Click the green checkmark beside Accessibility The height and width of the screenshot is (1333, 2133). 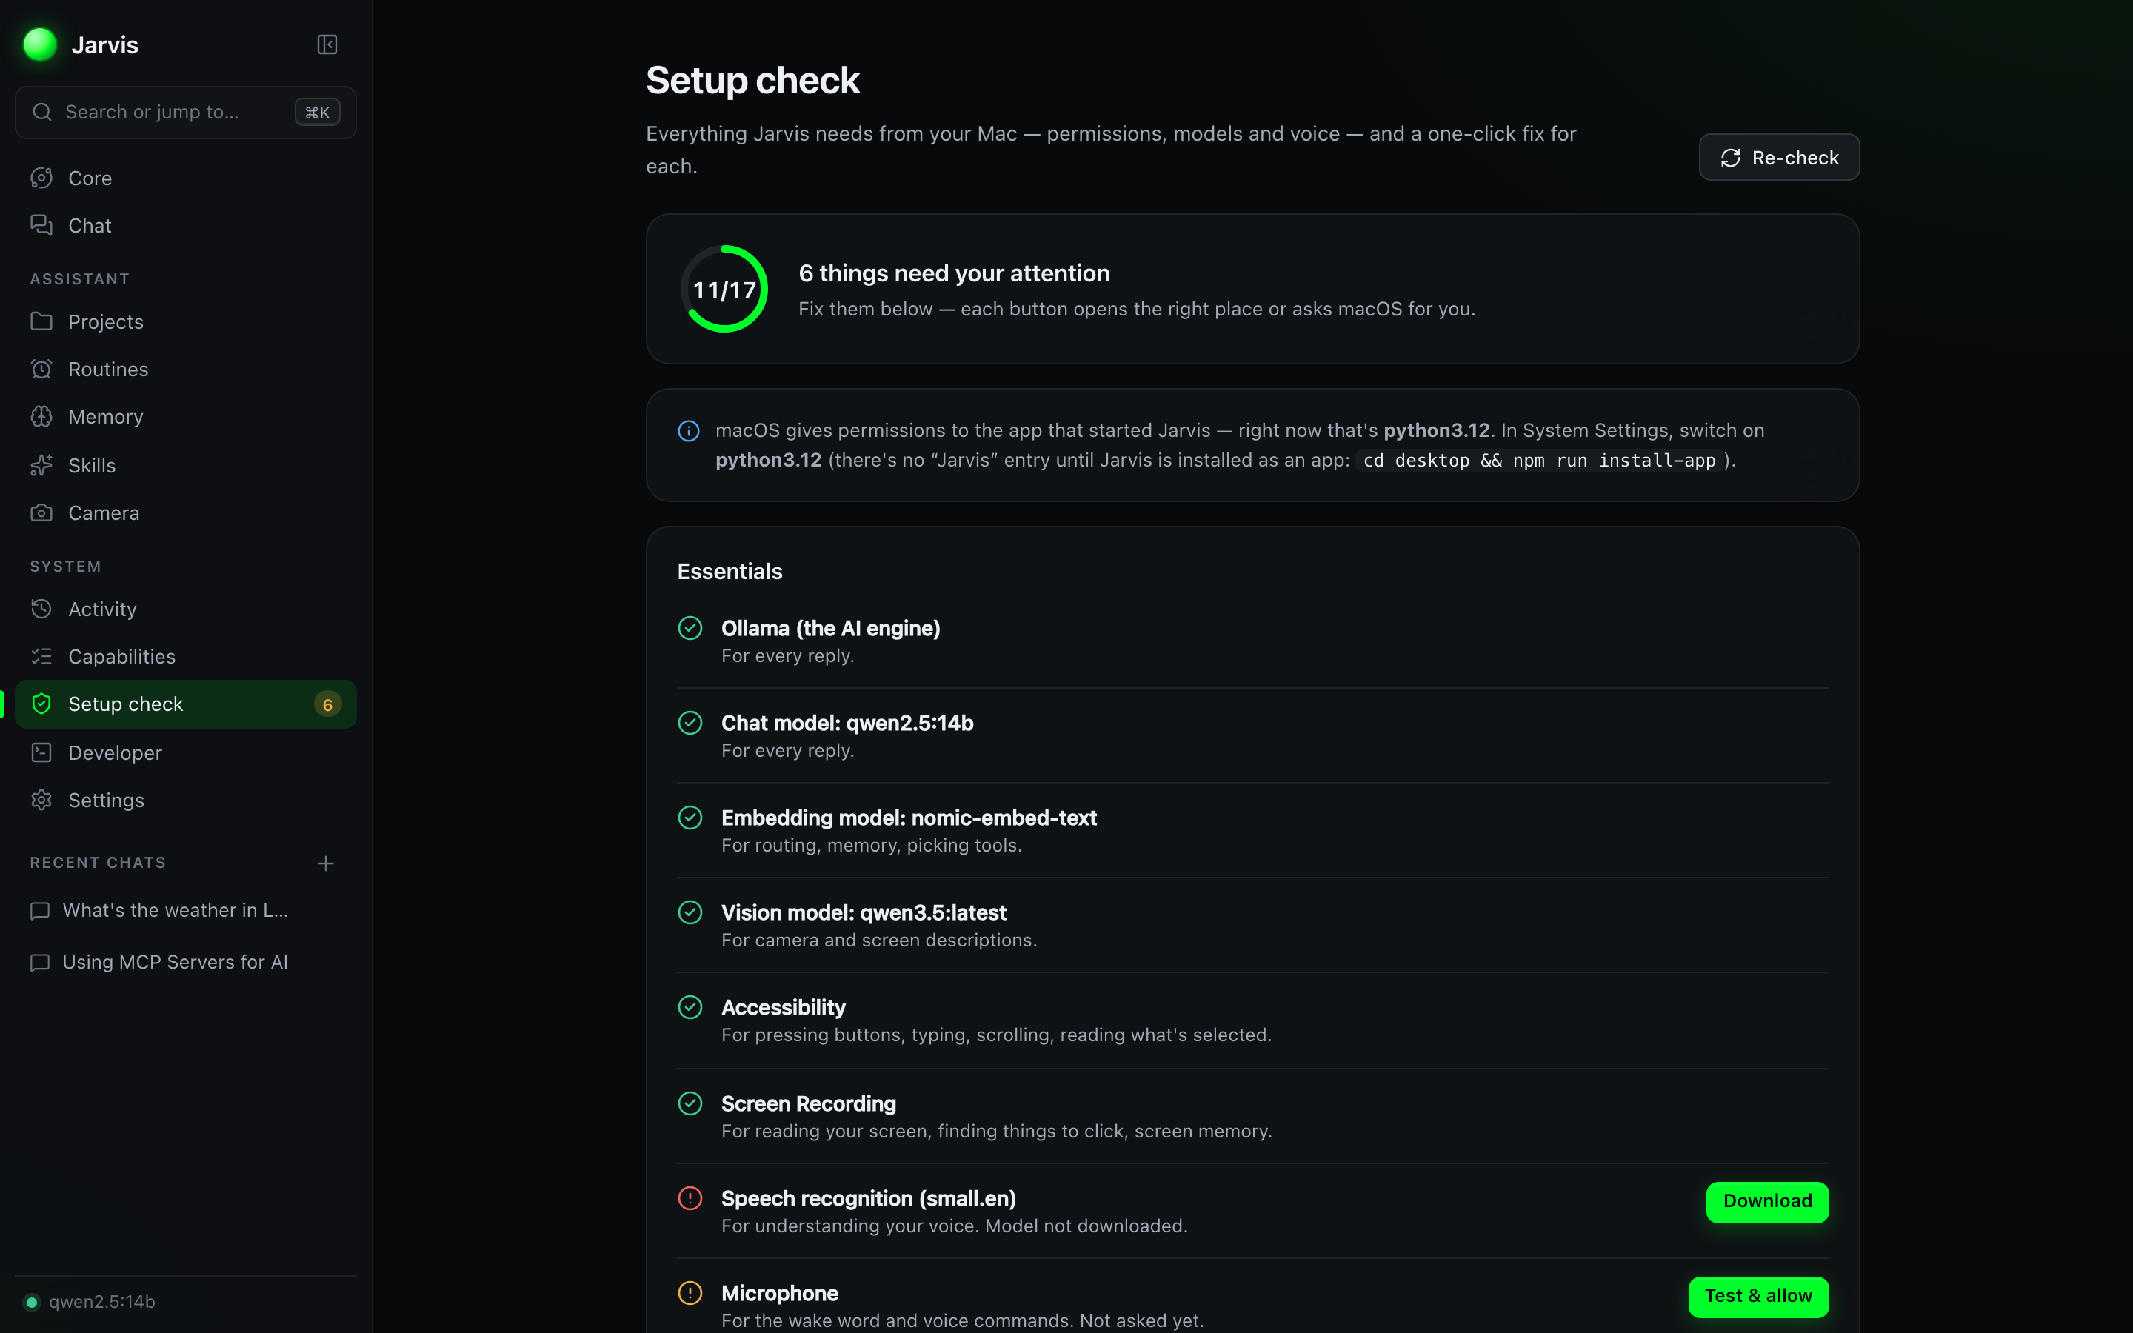tap(690, 1007)
